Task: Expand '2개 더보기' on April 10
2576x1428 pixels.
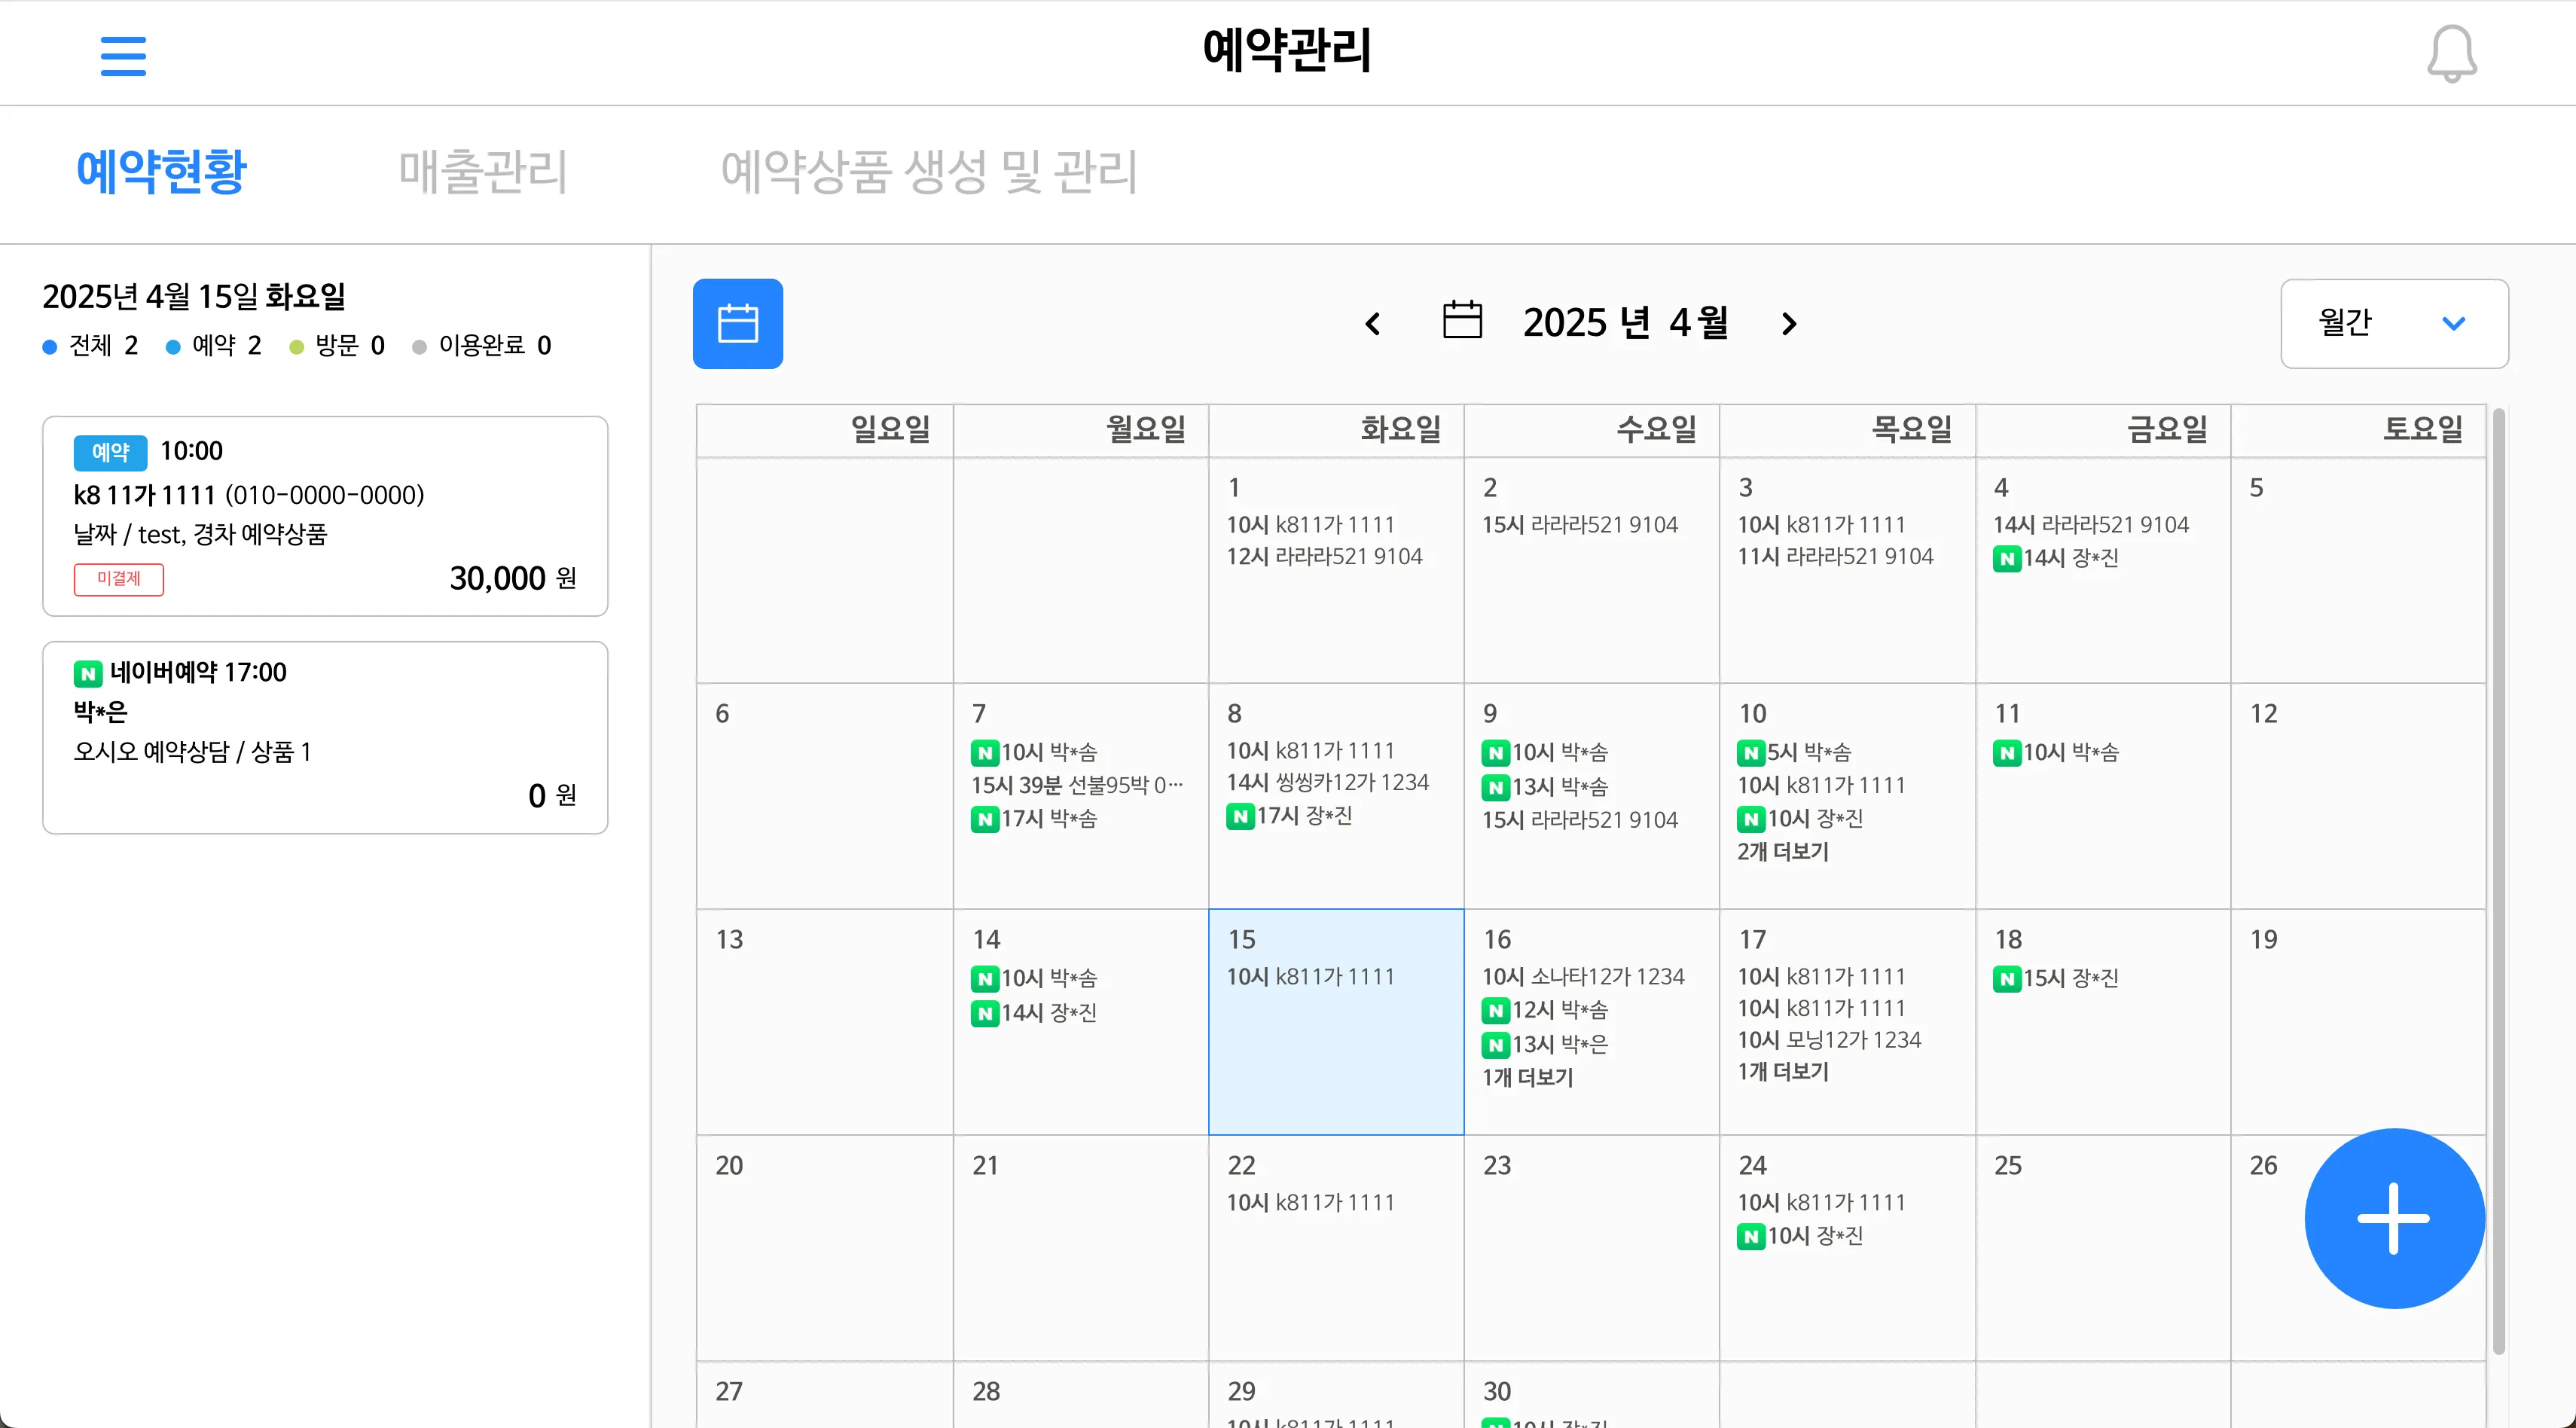Action: tap(1782, 851)
